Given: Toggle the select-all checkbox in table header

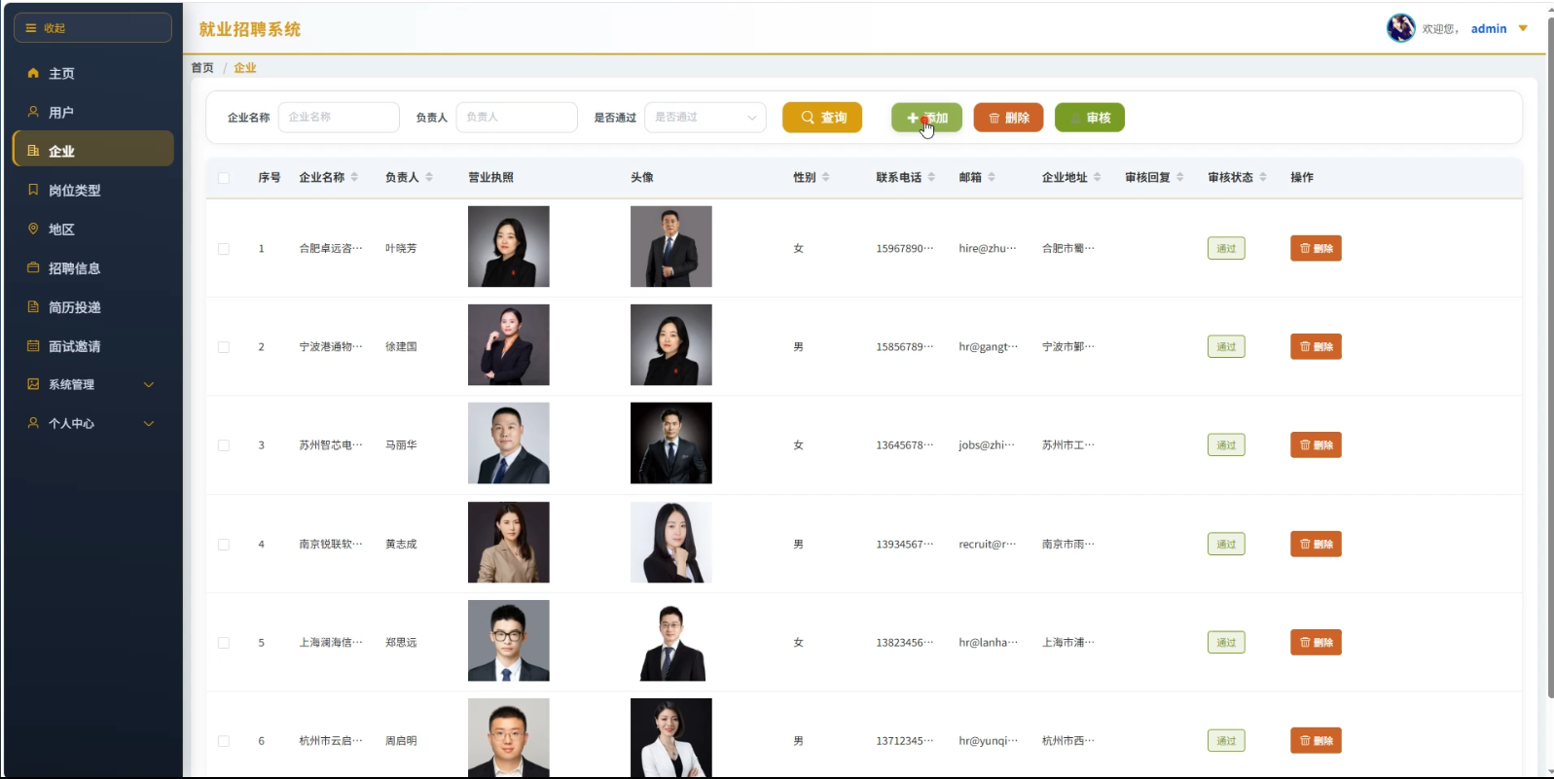Looking at the screenshot, I should 224,178.
